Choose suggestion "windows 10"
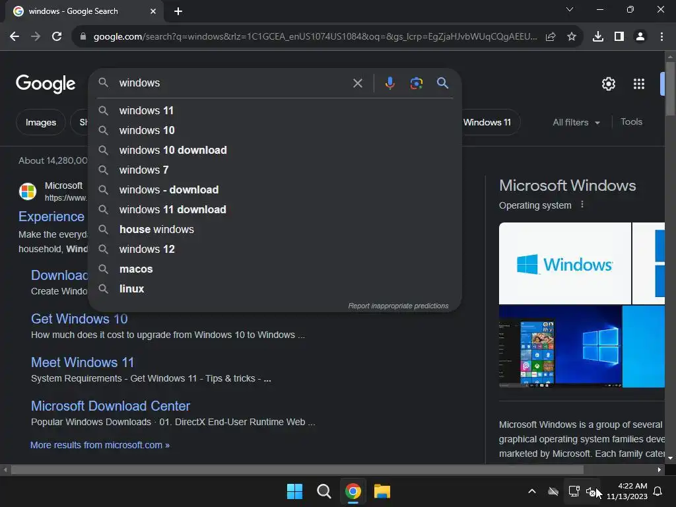 [x=275, y=131]
